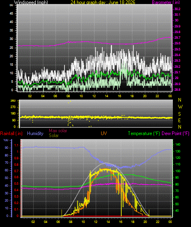The width and height of the screenshot is (191, 227).
Task: Select 1.1 on the red rainfall axis
Action: (17, 145)
